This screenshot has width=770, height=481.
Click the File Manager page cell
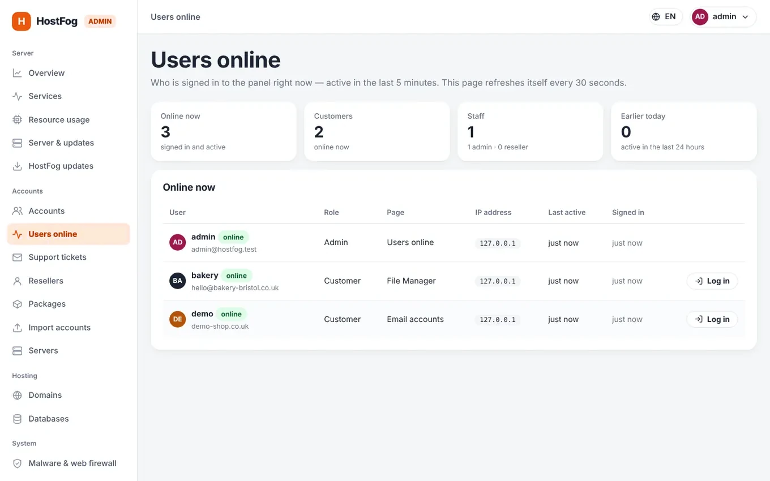tap(412, 281)
